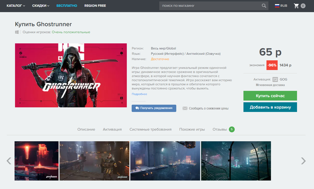Change currency via RUB selector
Screen dimensions: 314x189
281,6
